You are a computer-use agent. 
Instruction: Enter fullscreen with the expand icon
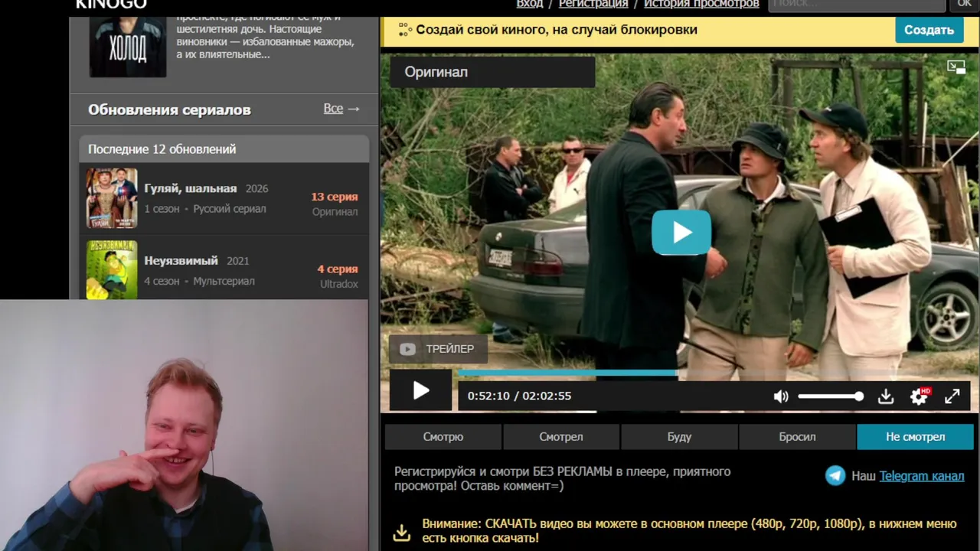tap(952, 396)
